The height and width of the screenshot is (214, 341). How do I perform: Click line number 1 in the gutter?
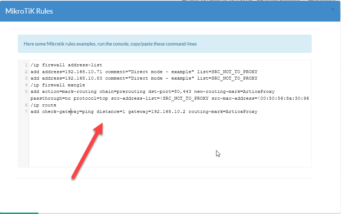point(26,65)
